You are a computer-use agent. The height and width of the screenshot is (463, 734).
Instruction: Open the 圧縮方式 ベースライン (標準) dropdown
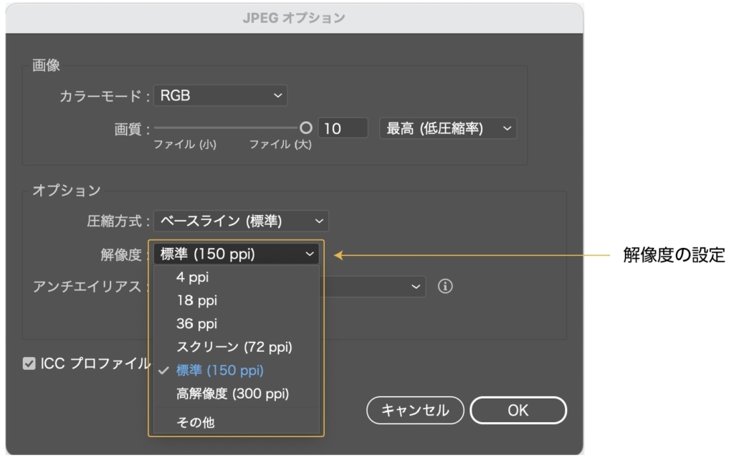click(x=241, y=221)
